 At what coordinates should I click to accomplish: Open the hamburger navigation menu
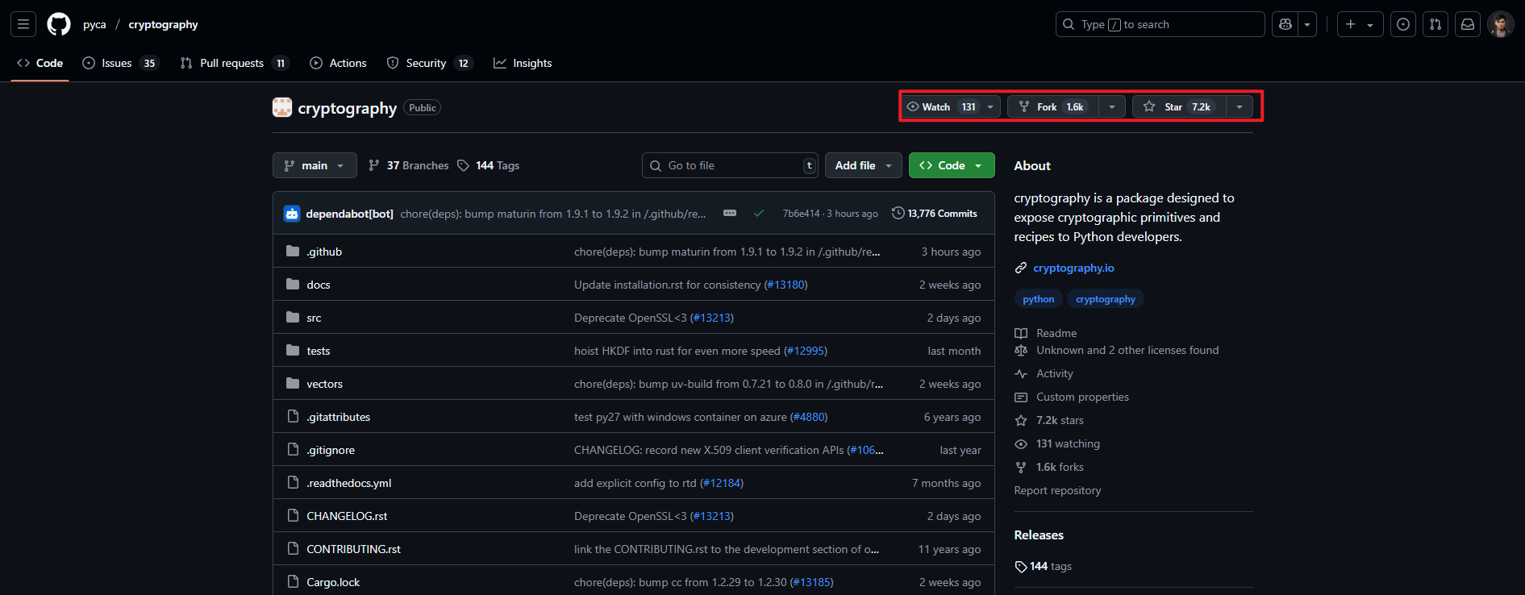23,24
